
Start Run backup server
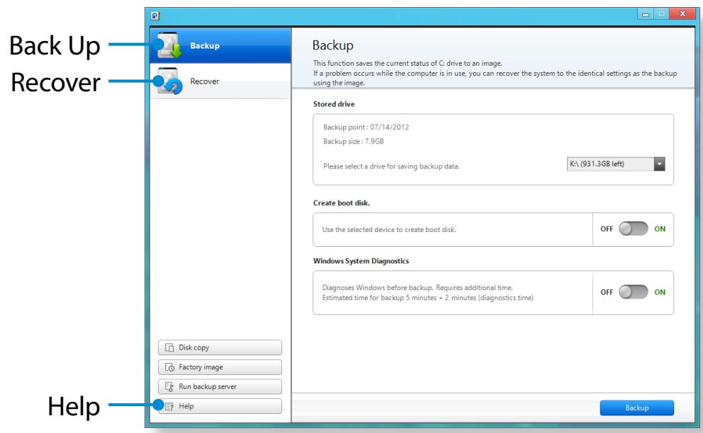[x=220, y=386]
